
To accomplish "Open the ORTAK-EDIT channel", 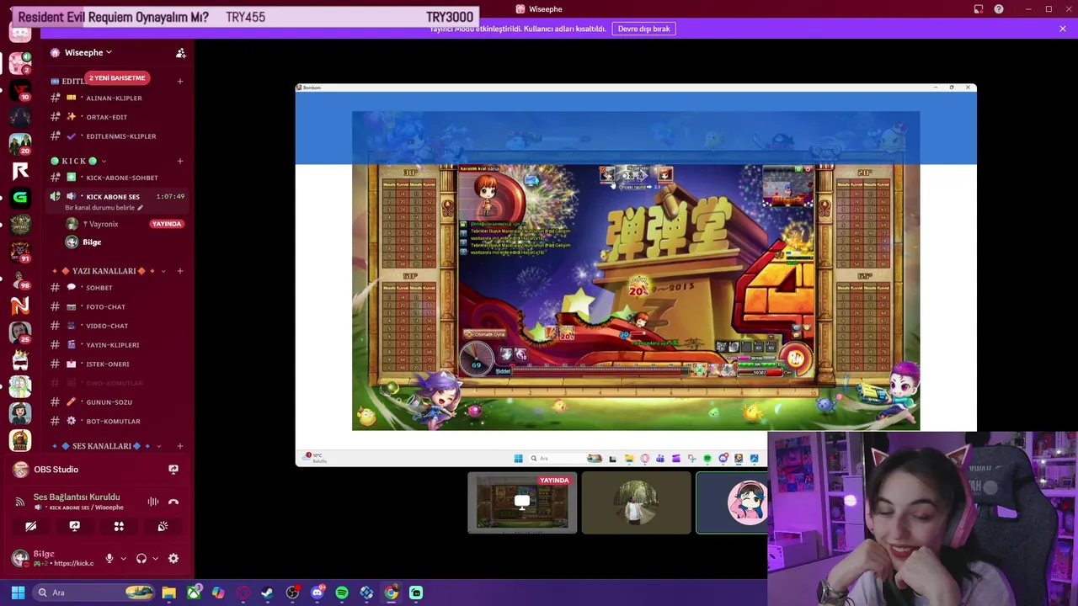I will click(106, 117).
